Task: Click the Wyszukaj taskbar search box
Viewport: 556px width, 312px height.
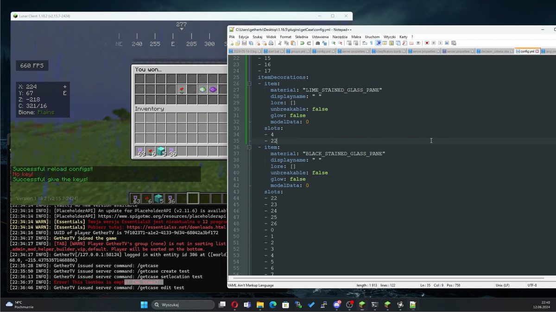Action: click(x=183, y=305)
